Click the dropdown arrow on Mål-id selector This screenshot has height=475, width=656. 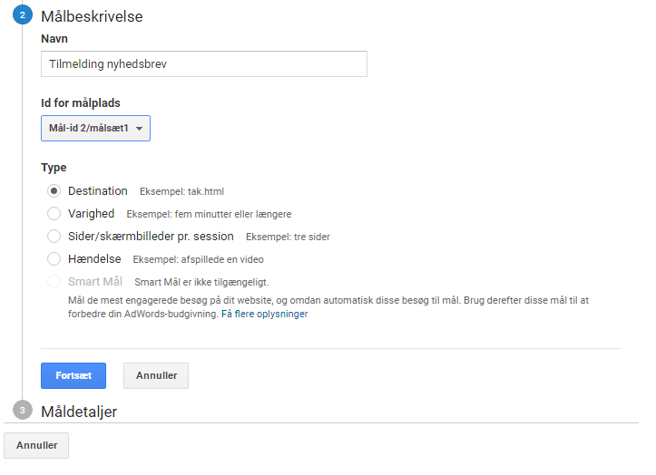pos(140,129)
